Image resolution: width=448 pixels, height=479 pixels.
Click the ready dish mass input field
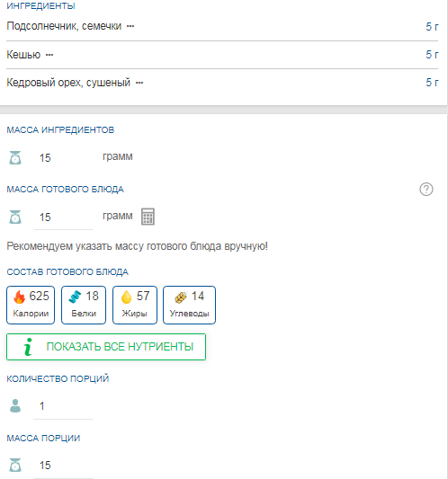pyautogui.click(x=63, y=217)
